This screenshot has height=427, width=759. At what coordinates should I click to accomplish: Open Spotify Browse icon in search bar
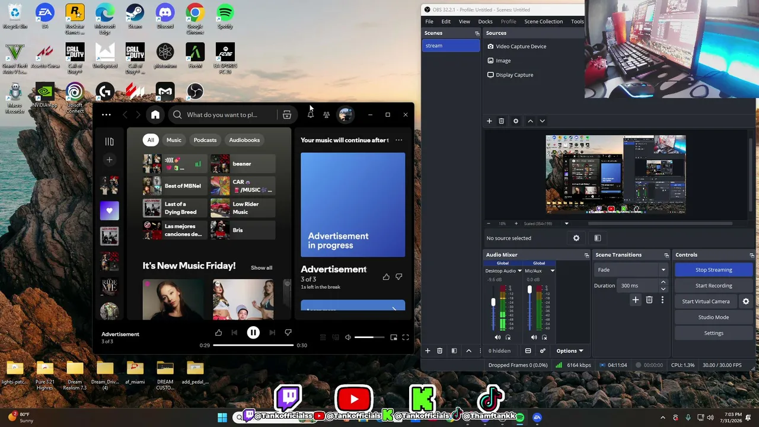point(287,114)
